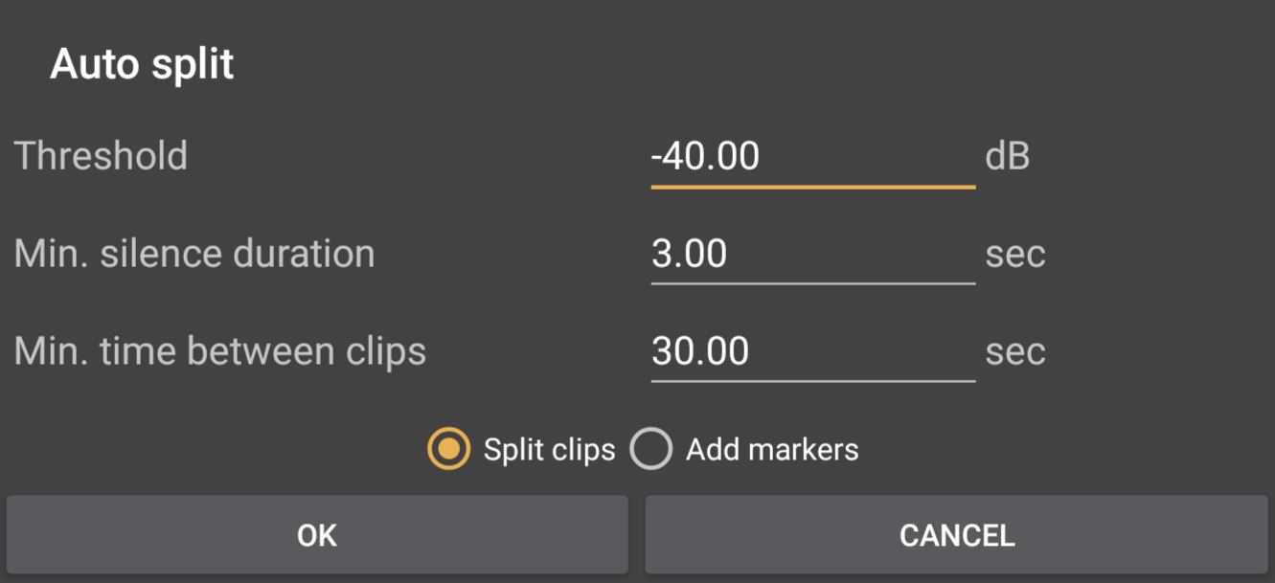The image size is (1275, 583).
Task: Select the Split clips radio button
Action: (x=449, y=450)
